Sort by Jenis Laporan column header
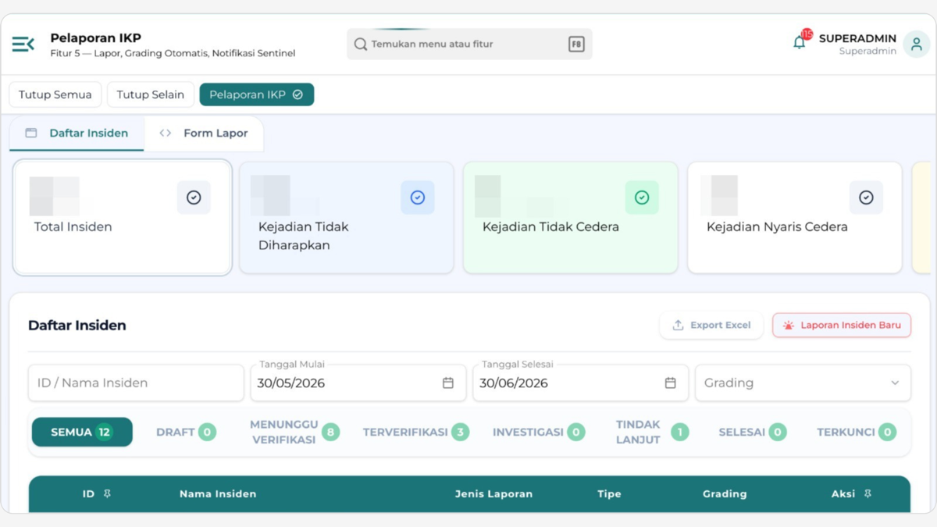 [x=493, y=494]
